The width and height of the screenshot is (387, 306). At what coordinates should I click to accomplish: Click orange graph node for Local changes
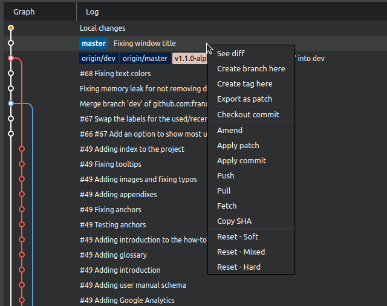(11, 28)
